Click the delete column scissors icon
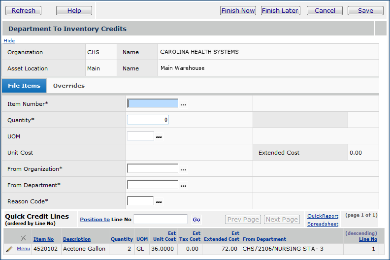The width and height of the screenshot is (390, 260). (x=23, y=238)
